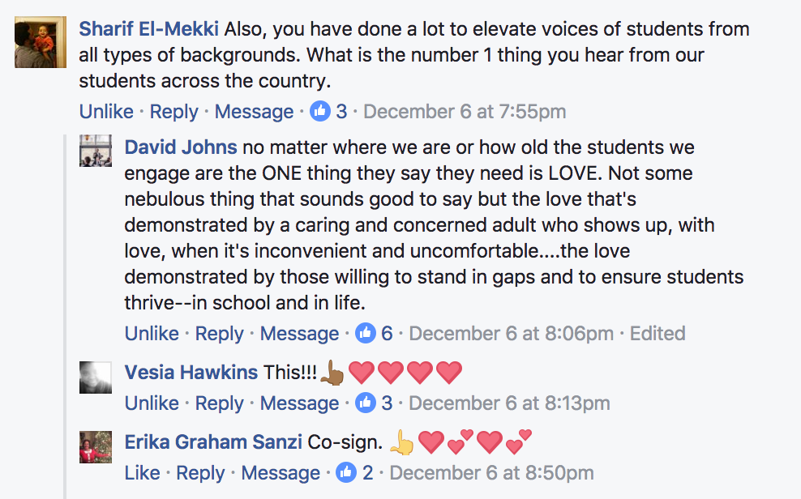Viewport: 801px width, 499px height.
Task: Open David Johns' profile picture
Action: pyautogui.click(x=96, y=151)
